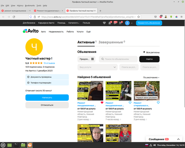185x148 pixels.
Task: Open site security lock icon in address bar
Action: (x=35, y=17)
